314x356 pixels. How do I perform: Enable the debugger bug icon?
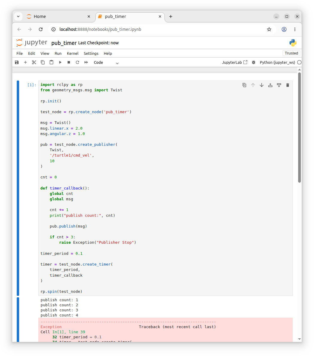254,63
